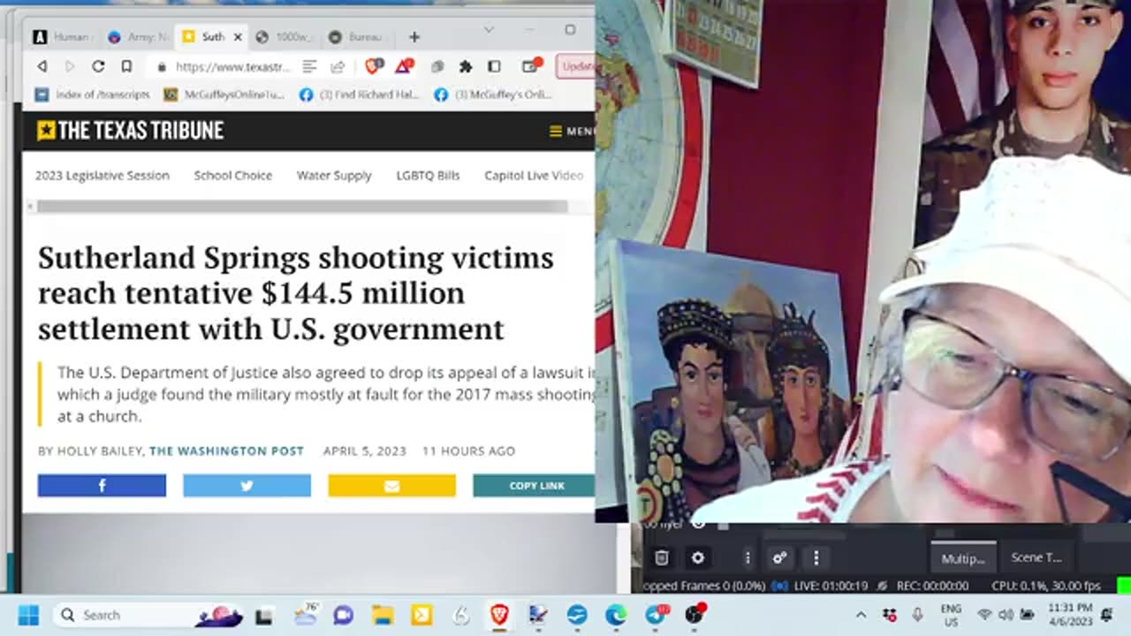Open a new browser tab

click(414, 37)
